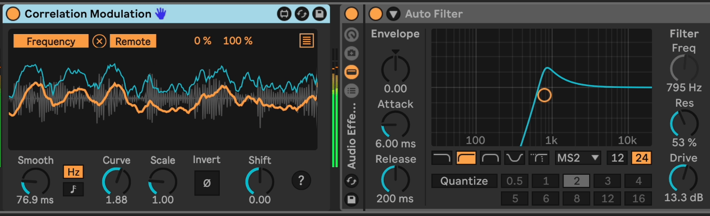The image size is (710, 216).
Task: Click the Invert phase button
Action: (x=207, y=183)
